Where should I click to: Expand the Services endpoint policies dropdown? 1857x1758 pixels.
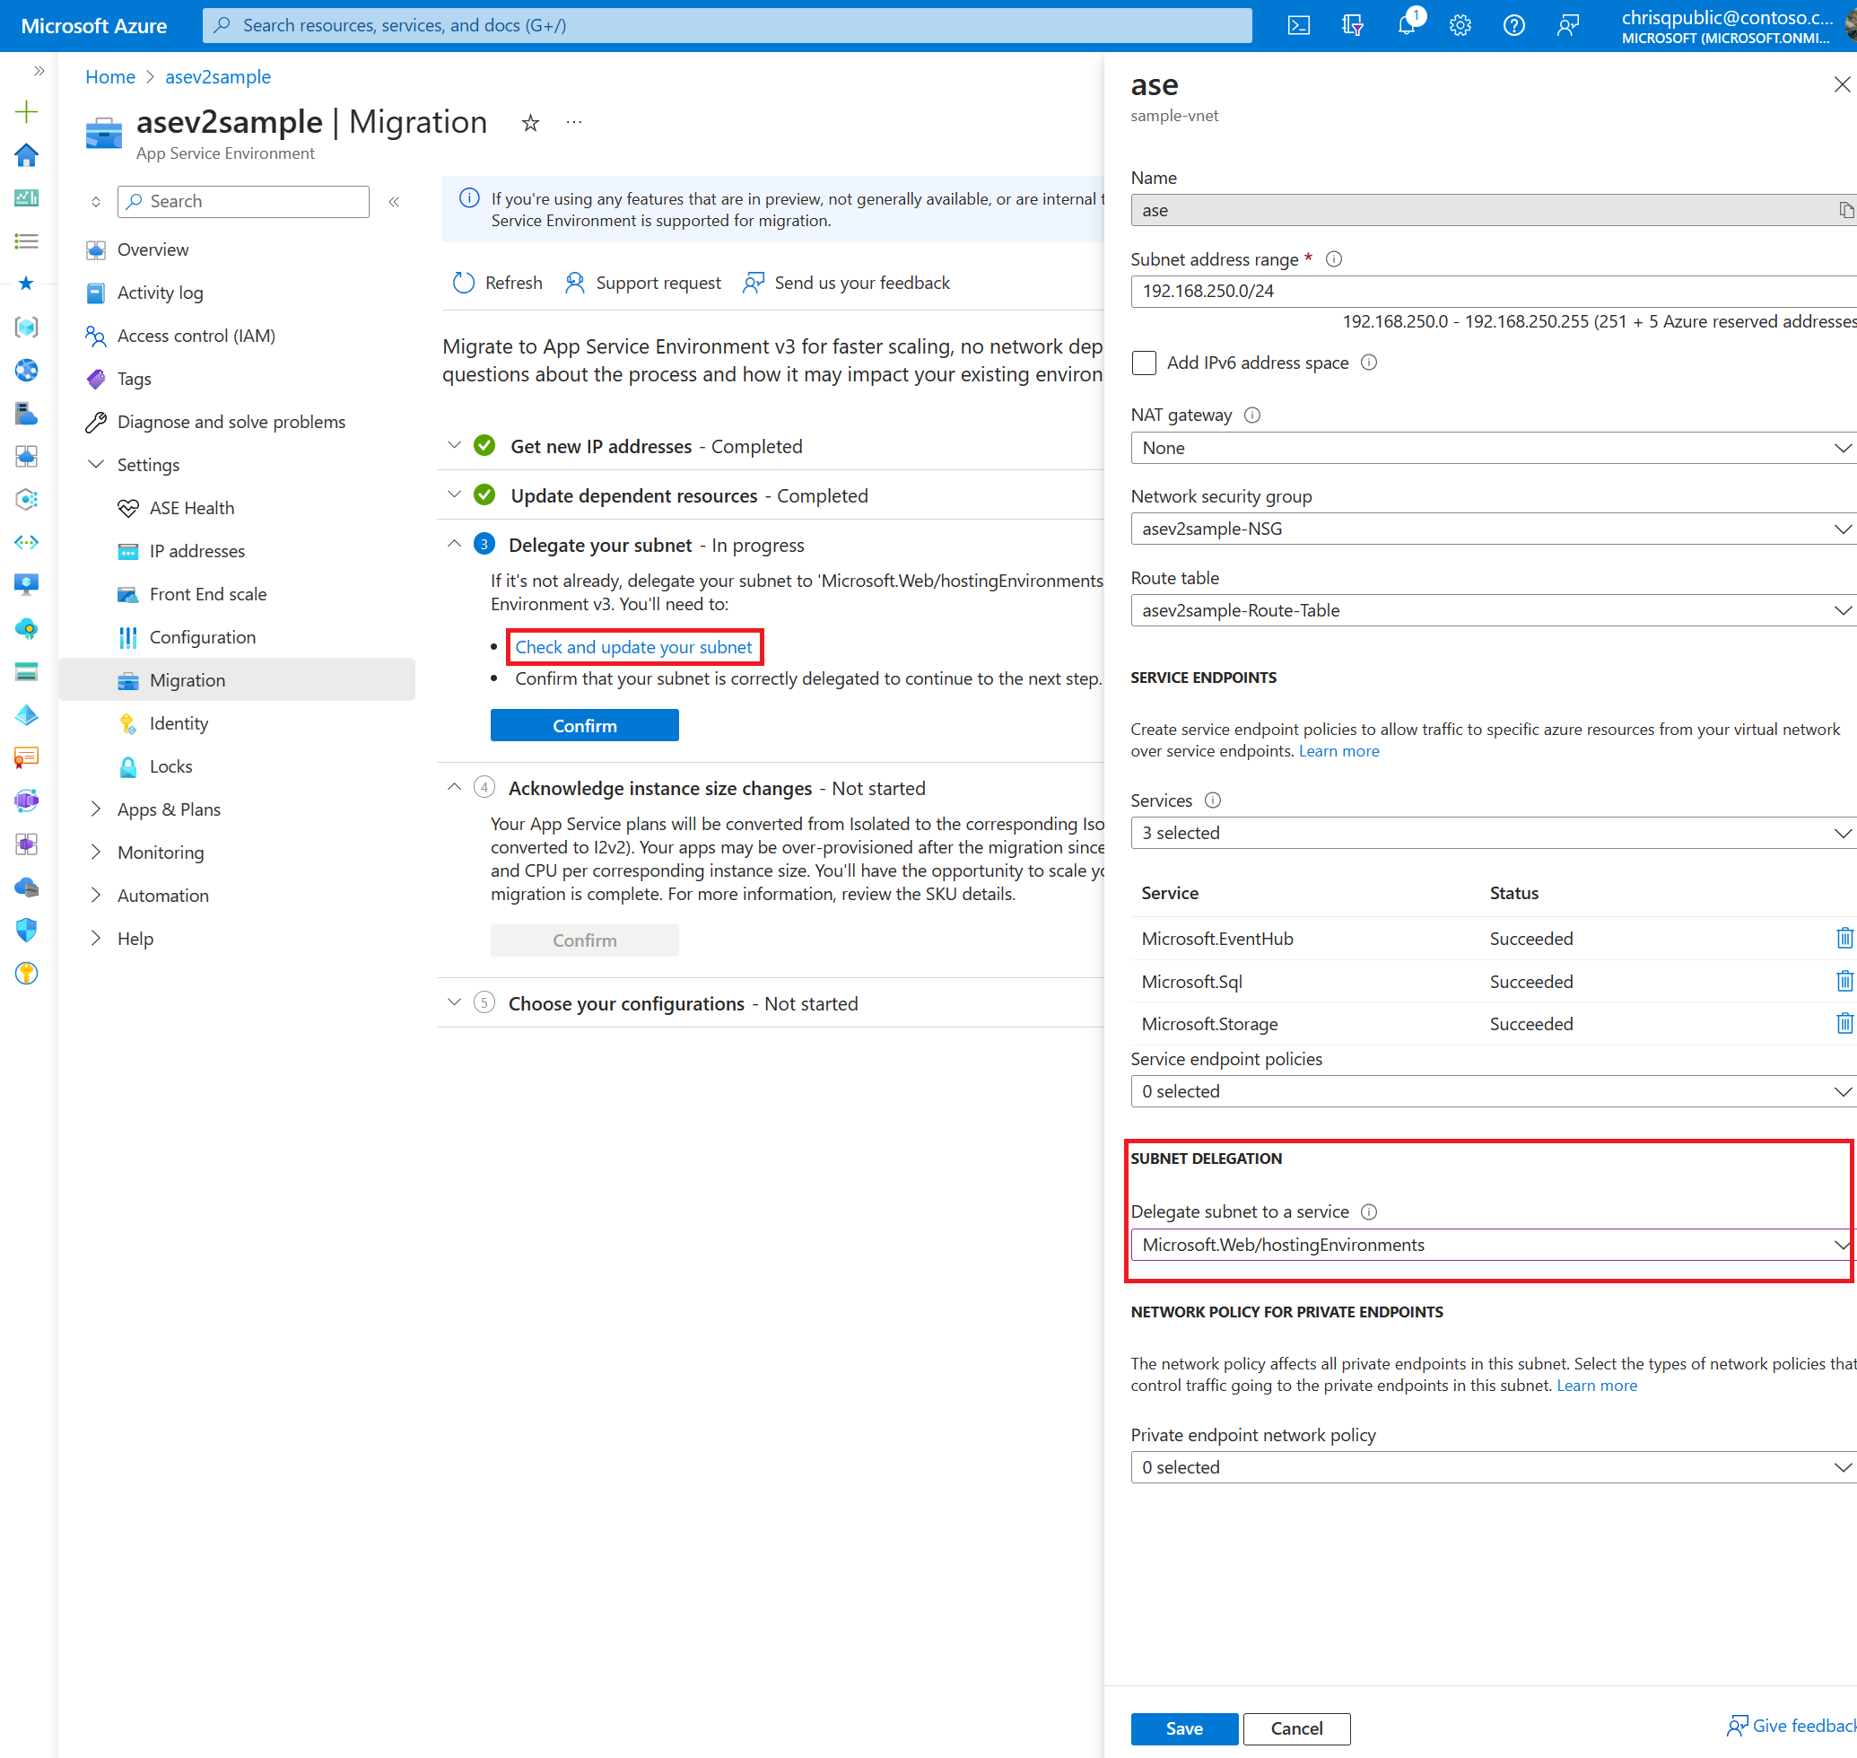(x=1837, y=1090)
